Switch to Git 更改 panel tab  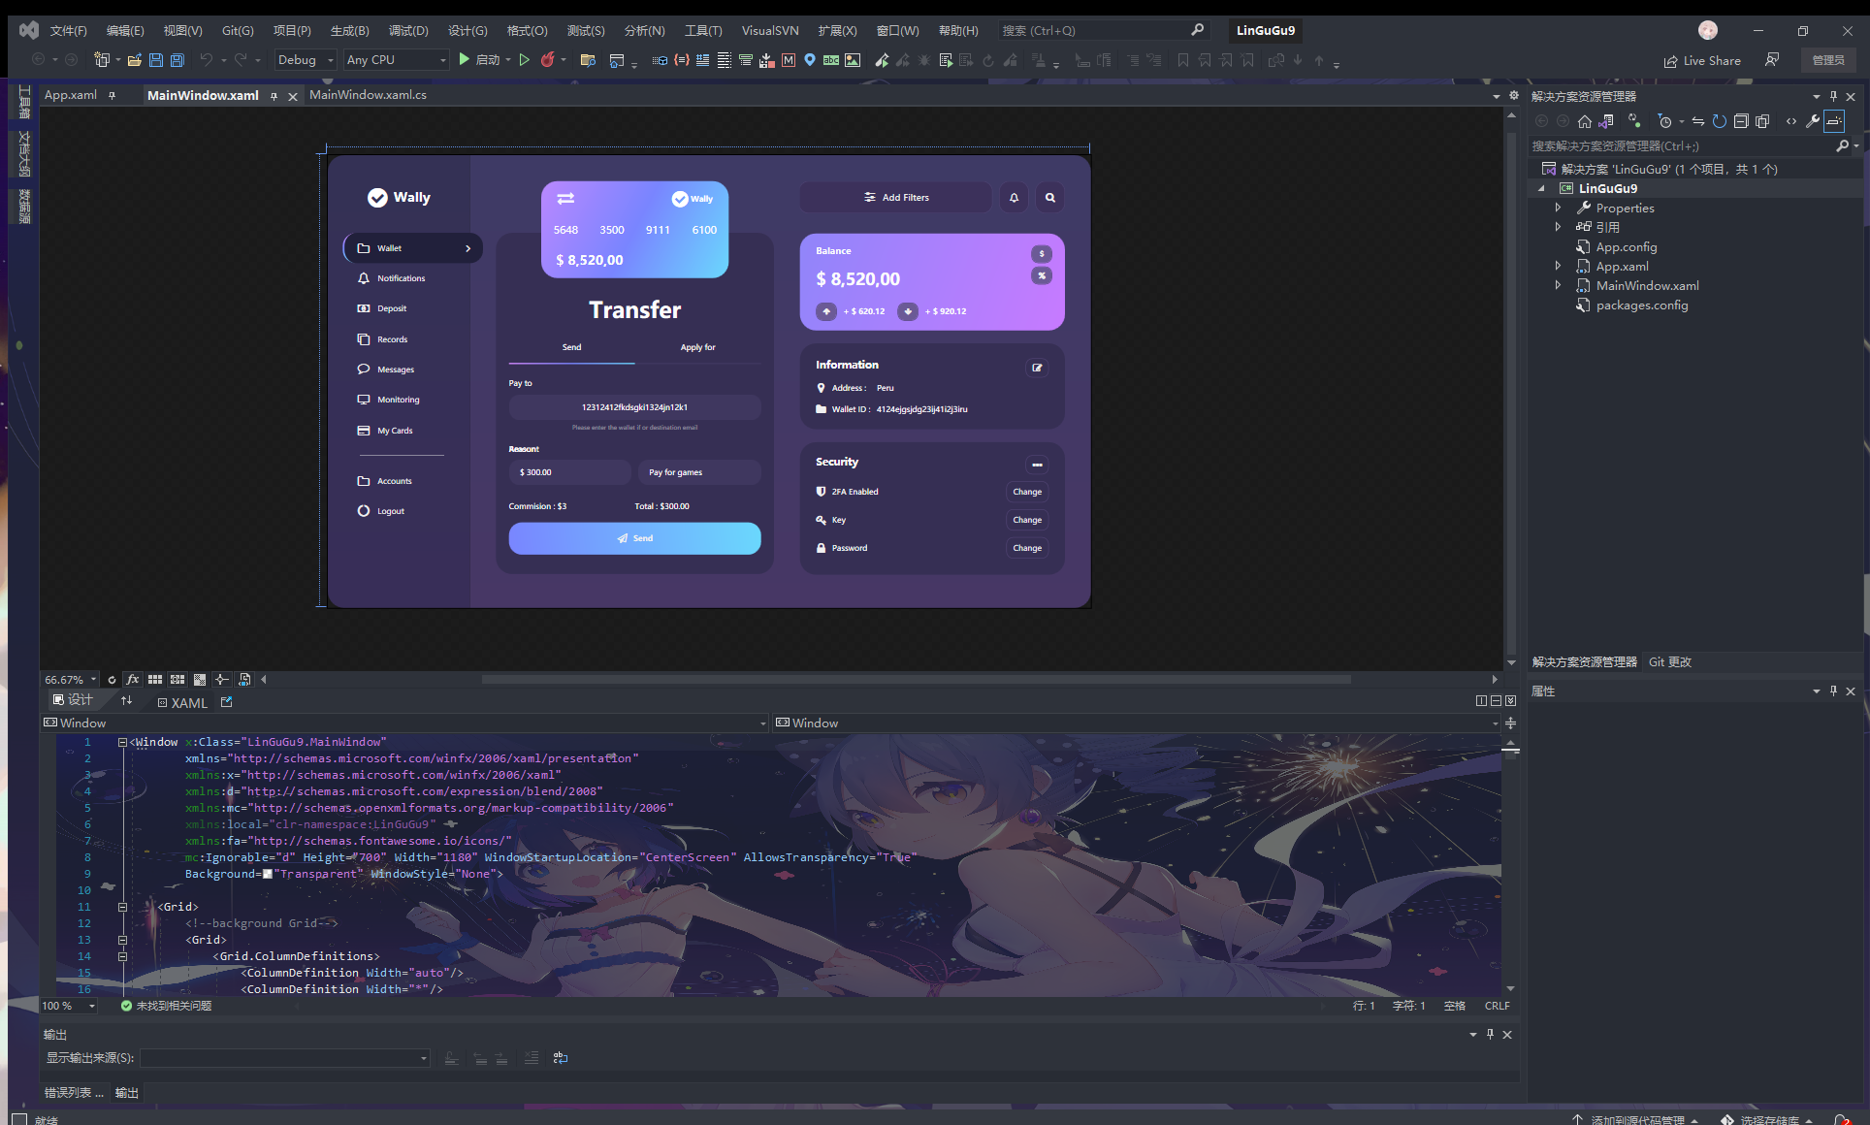coord(1670,661)
